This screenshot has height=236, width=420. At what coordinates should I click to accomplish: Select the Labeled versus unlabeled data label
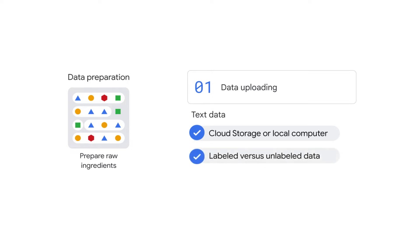click(x=264, y=156)
